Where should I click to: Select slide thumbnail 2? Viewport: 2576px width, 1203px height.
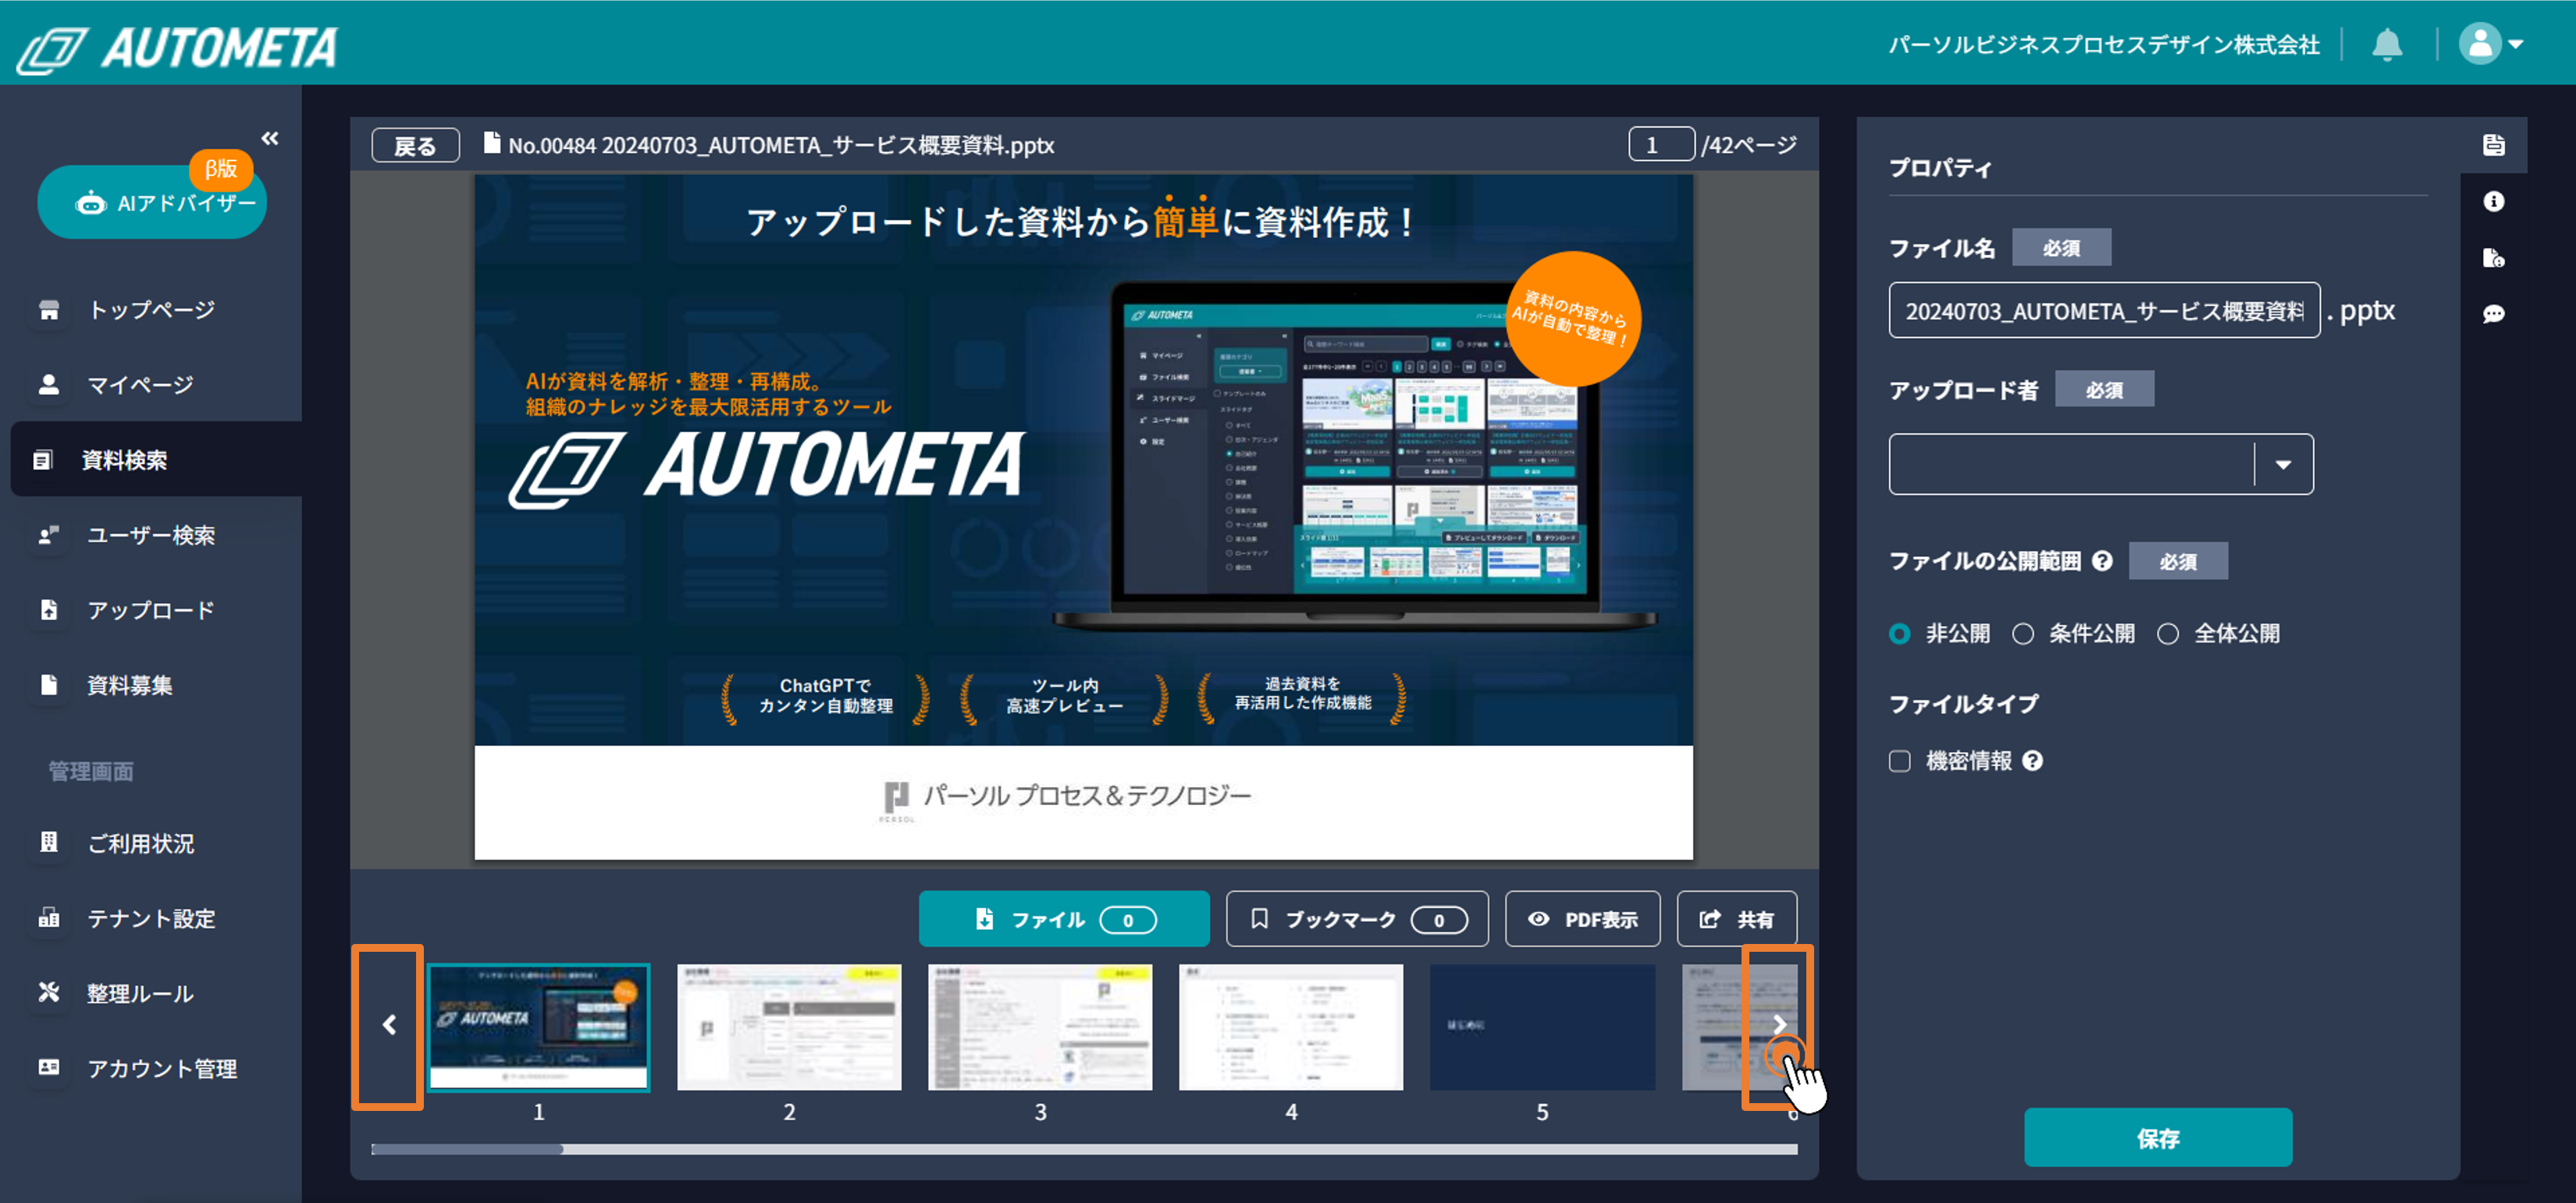click(789, 1026)
